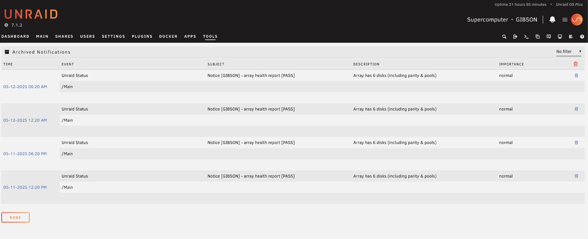Open the Settings tab
This screenshot has height=239, width=588.
[113, 36]
